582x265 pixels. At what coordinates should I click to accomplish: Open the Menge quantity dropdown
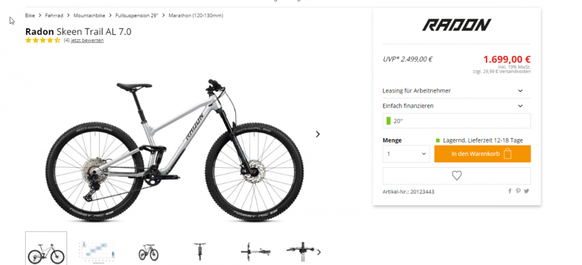click(406, 154)
